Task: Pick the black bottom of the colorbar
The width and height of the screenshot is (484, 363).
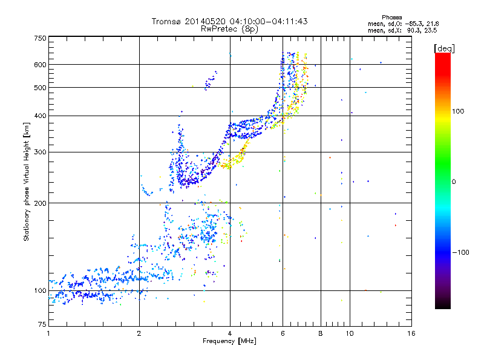Action: 443,304
